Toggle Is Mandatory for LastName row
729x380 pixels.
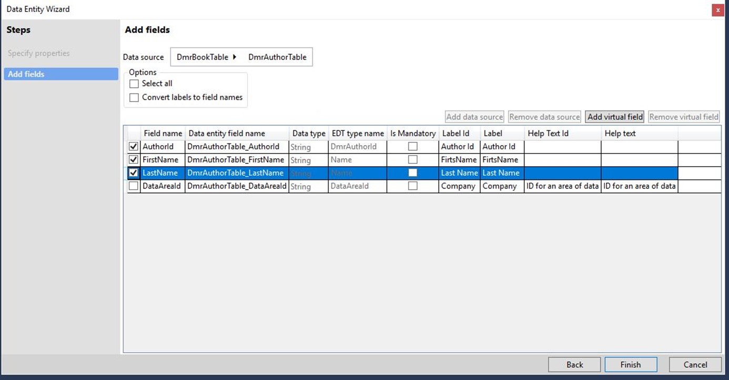pos(413,173)
